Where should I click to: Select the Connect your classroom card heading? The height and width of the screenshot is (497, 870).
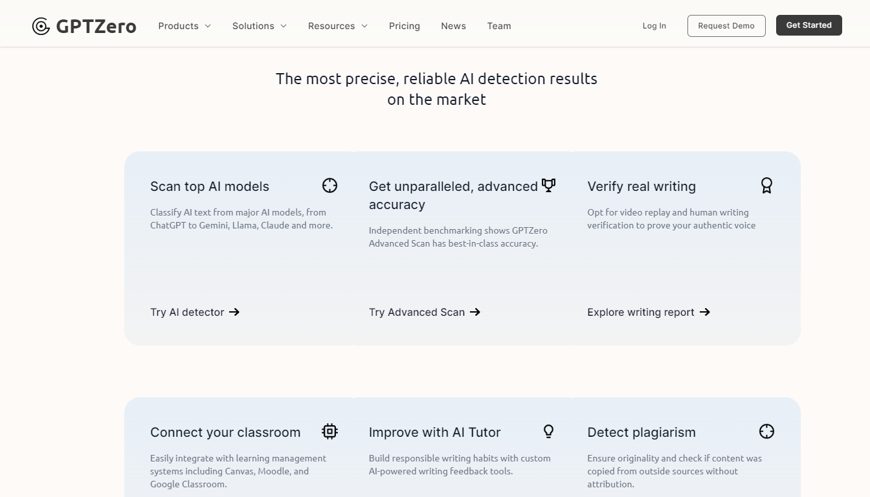(x=225, y=432)
